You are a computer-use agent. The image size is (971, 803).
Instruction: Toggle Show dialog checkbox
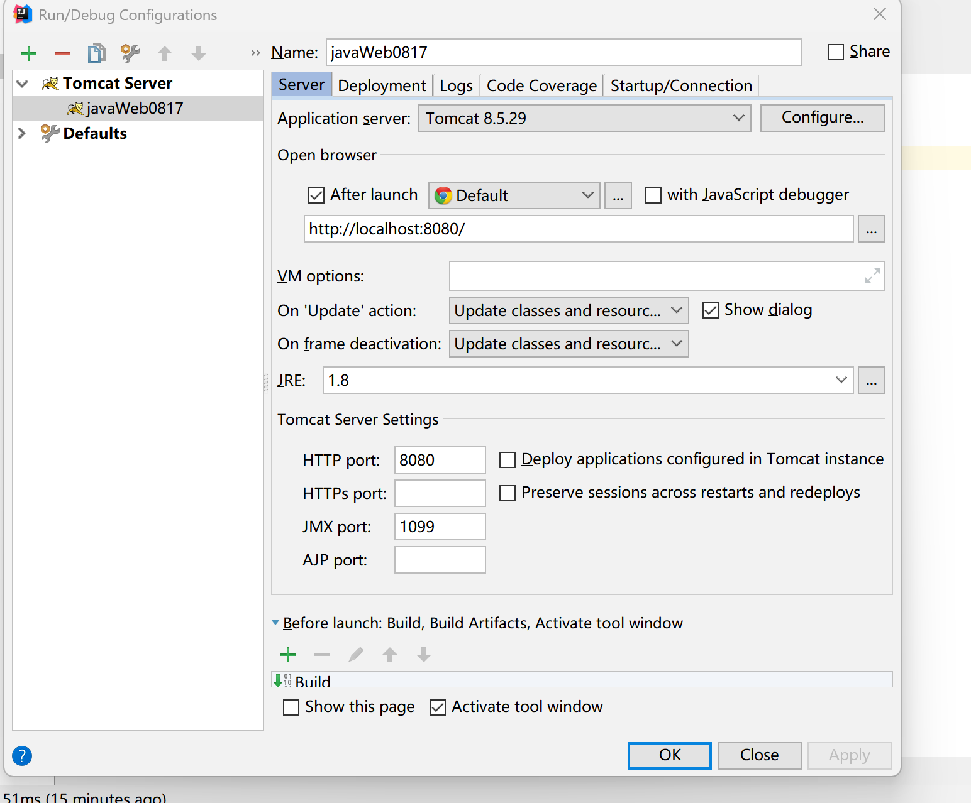(x=711, y=310)
